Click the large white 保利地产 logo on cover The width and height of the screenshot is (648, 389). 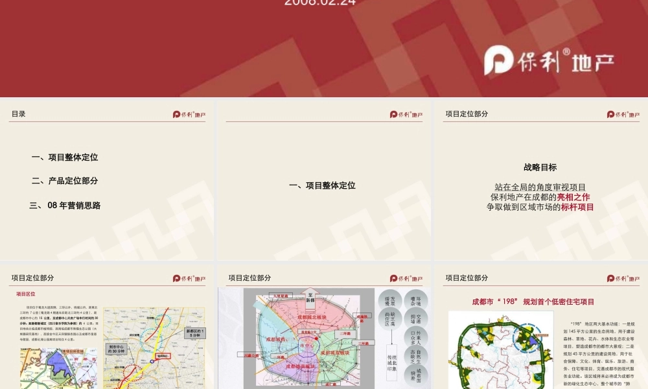[549, 60]
